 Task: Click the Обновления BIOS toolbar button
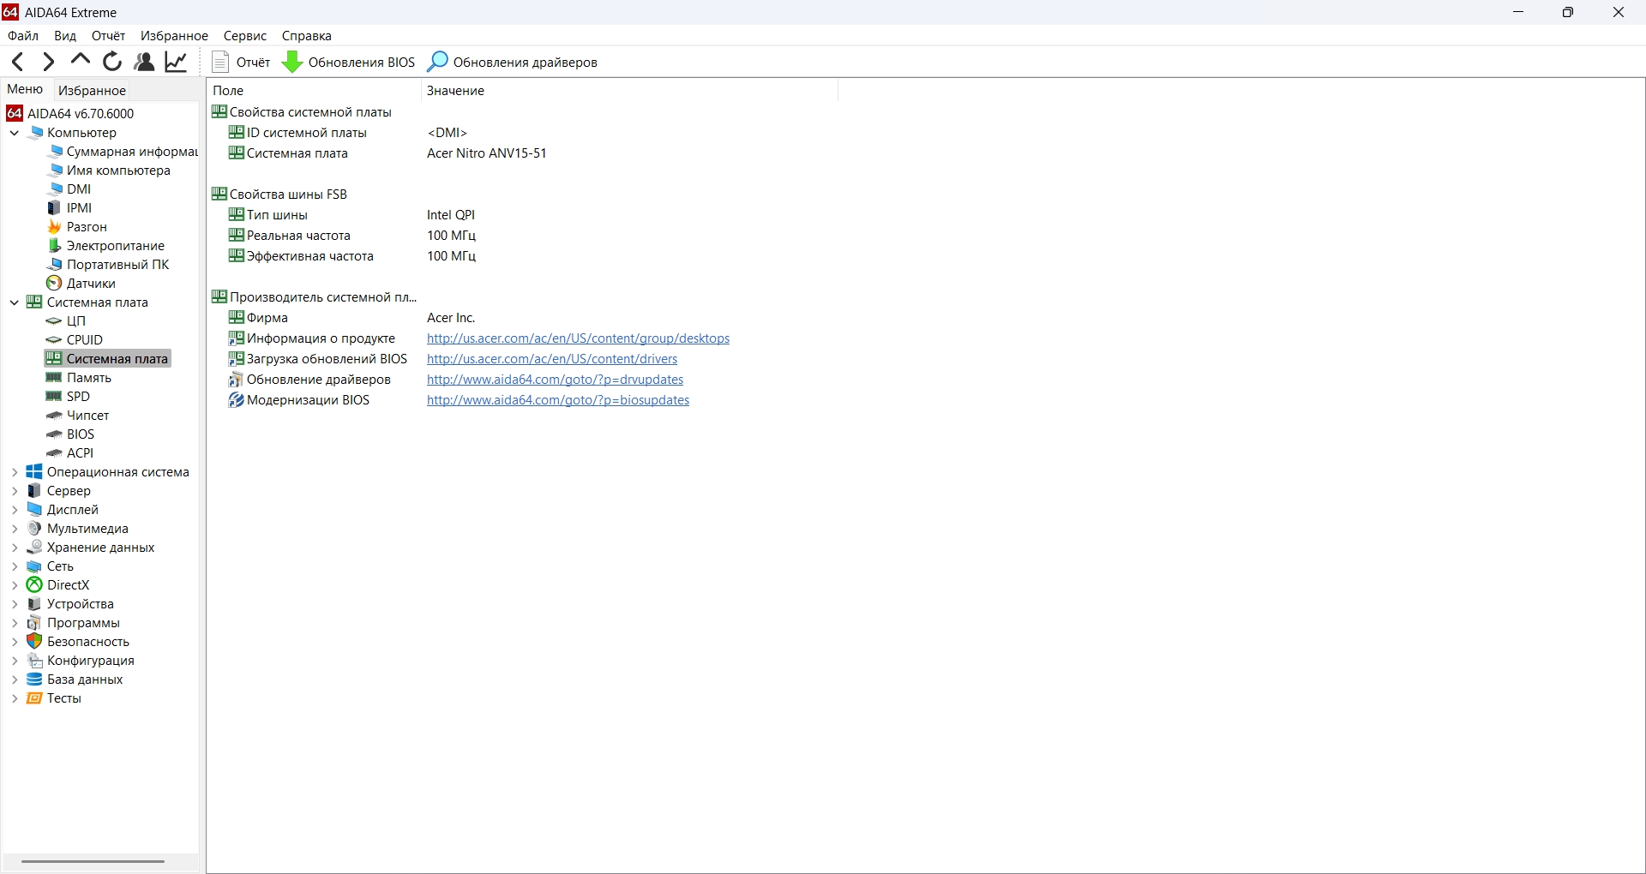(x=349, y=62)
